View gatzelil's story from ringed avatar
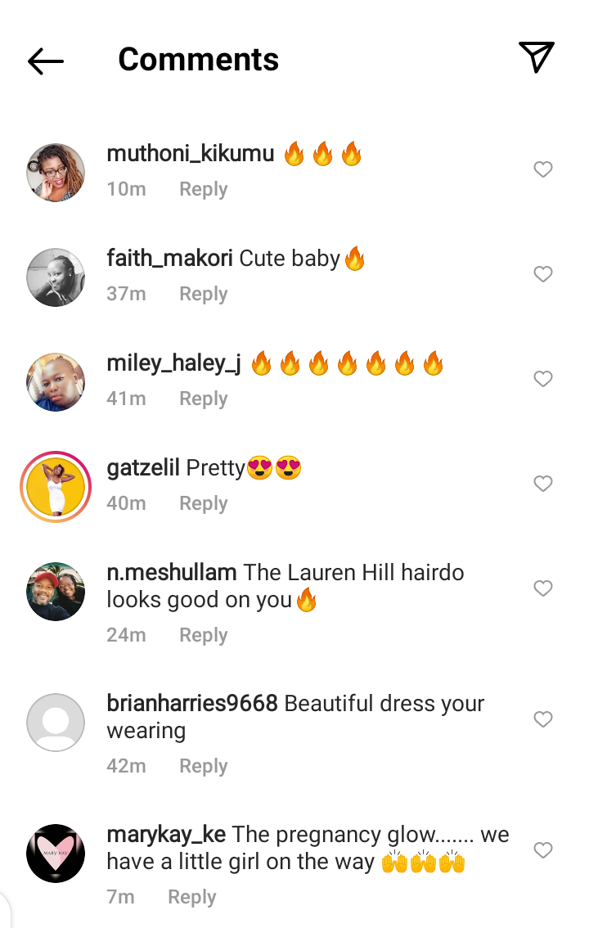This screenshot has height=928, width=589. [56, 486]
